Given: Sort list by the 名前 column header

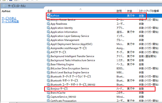Looking at the screenshot, I should click(x=50, y=11).
